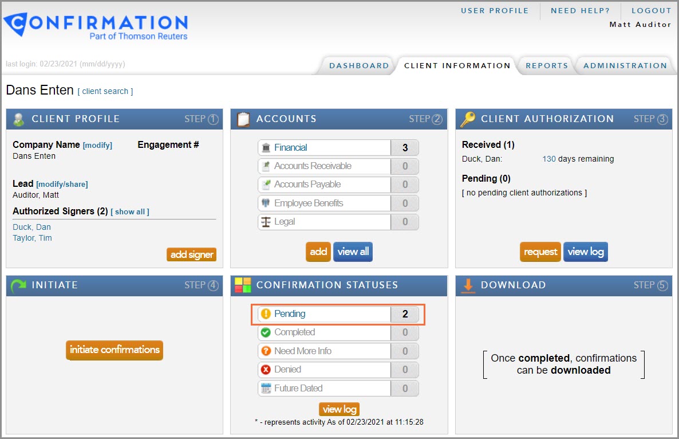The image size is (679, 439).
Task: Click the Confirmation logo in header
Action: [96, 26]
